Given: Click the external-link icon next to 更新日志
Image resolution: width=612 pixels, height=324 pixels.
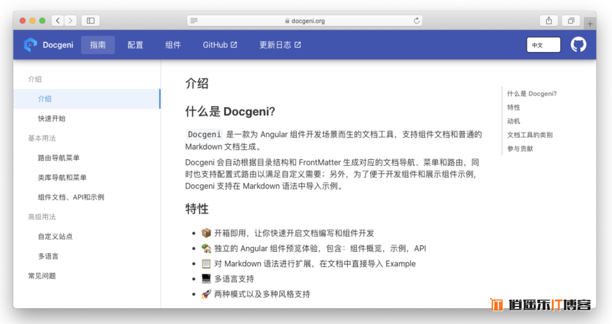Looking at the screenshot, I should click(x=297, y=45).
